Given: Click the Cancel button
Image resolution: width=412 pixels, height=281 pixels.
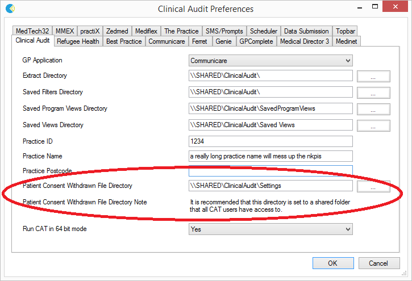Looking at the screenshot, I should tap(379, 263).
